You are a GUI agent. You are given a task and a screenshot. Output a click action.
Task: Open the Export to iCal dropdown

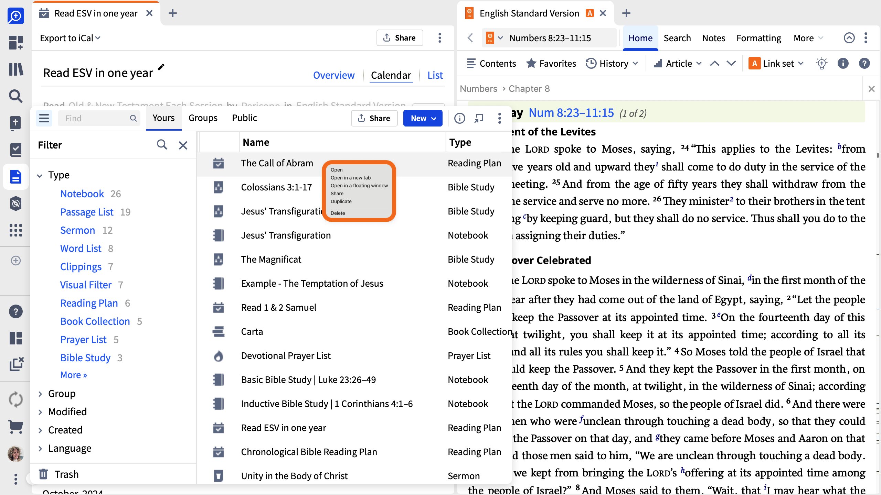point(70,38)
